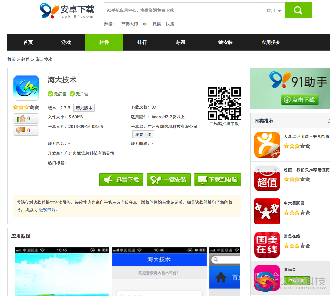
Task: Open the 超值 app icon
Action: (267, 178)
